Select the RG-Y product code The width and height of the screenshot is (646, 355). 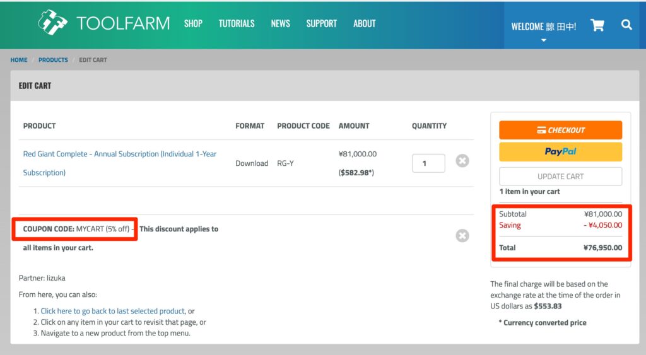pyautogui.click(x=286, y=163)
